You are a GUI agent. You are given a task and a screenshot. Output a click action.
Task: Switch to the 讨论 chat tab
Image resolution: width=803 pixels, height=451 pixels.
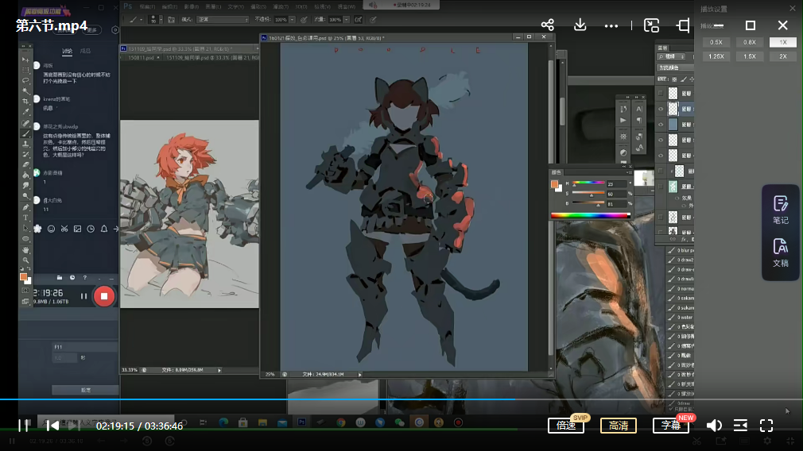click(x=67, y=51)
